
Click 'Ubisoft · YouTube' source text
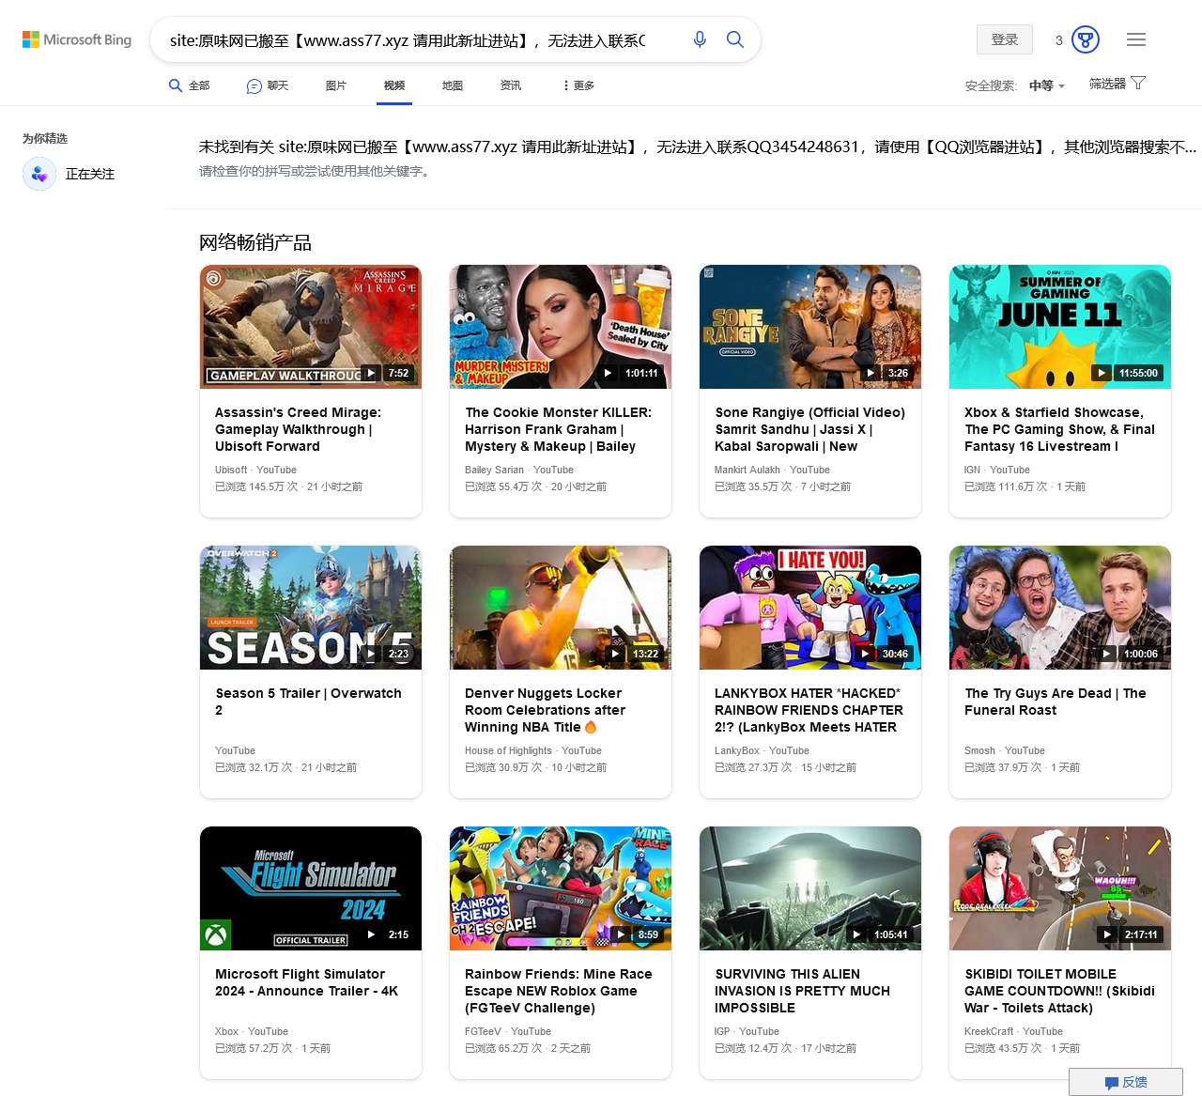coord(255,470)
